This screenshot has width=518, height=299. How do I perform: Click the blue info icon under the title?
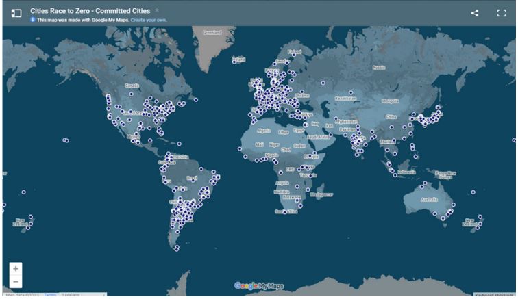click(x=33, y=20)
